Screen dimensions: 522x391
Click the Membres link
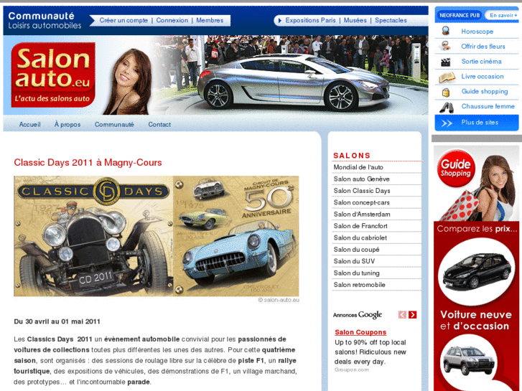click(210, 20)
